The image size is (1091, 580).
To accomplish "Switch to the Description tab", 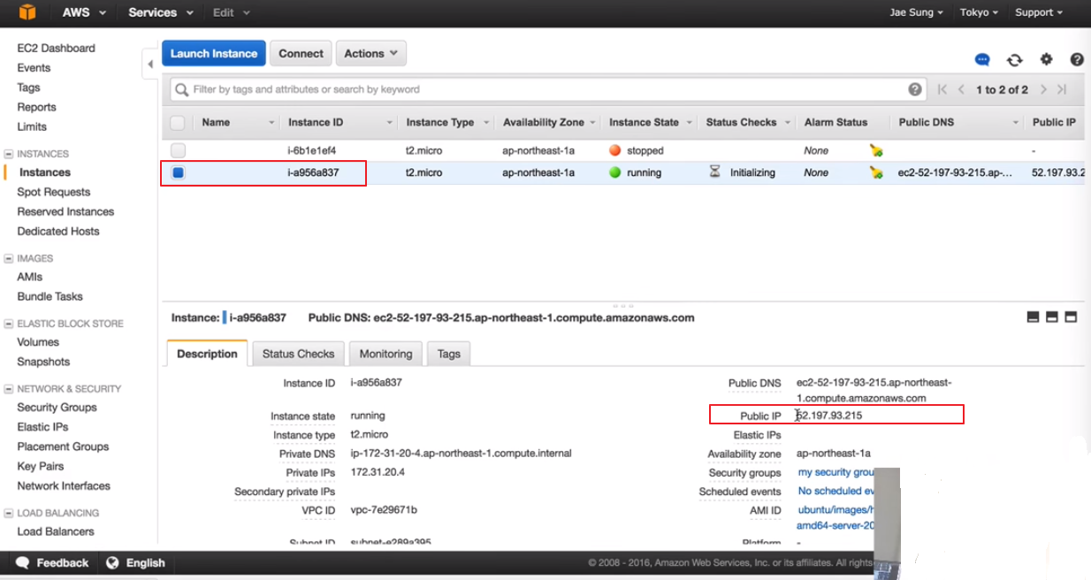I will click(207, 354).
